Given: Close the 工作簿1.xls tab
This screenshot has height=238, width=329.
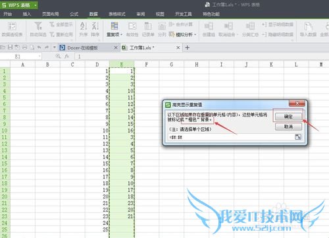Looking at the screenshot, I should point(178,47).
